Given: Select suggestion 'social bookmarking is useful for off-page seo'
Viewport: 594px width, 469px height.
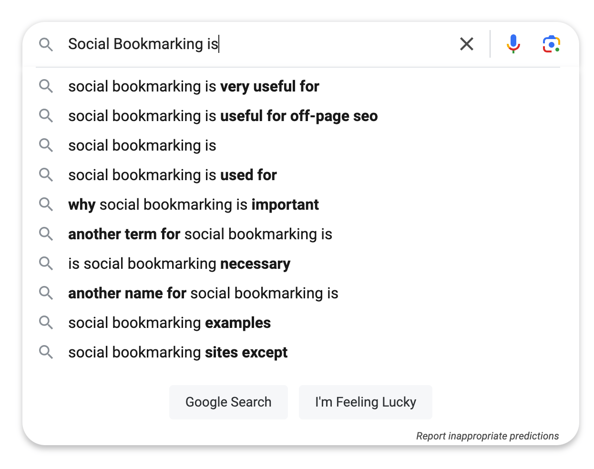Looking at the screenshot, I should [223, 116].
